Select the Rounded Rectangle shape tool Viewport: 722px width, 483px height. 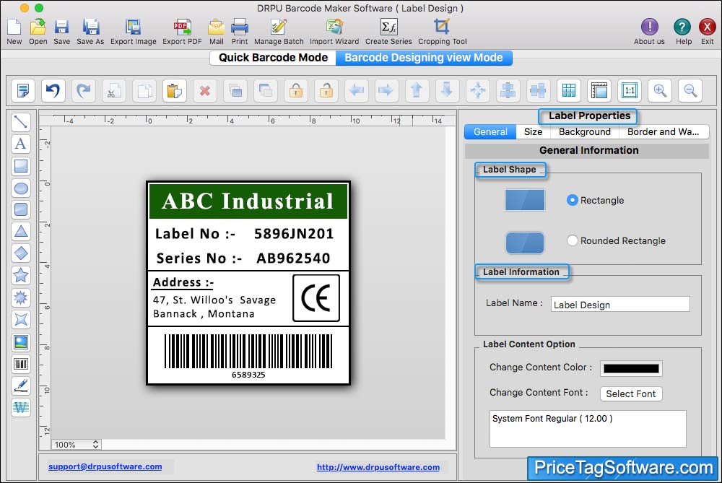pyautogui.click(x=21, y=209)
